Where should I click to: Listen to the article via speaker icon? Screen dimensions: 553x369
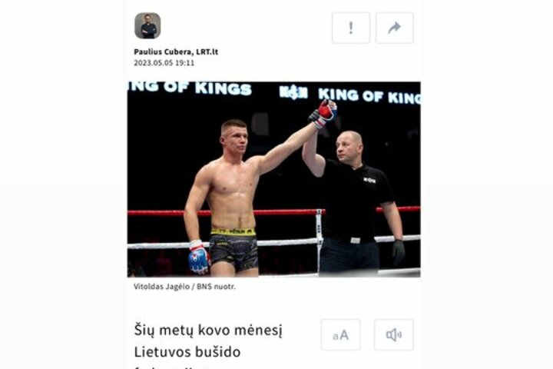tap(394, 334)
